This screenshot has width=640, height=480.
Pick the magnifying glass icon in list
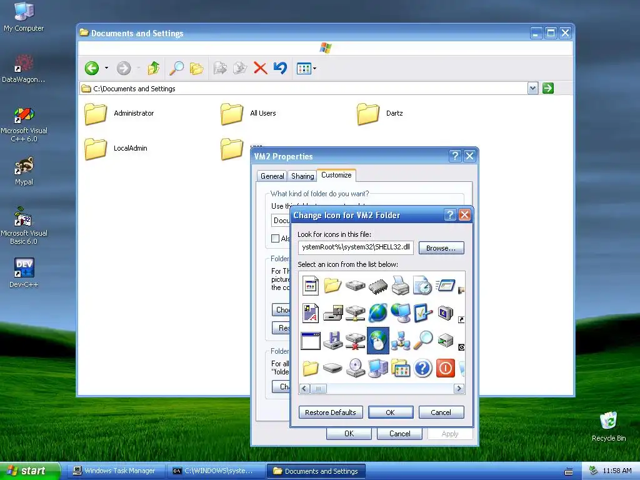(422, 341)
